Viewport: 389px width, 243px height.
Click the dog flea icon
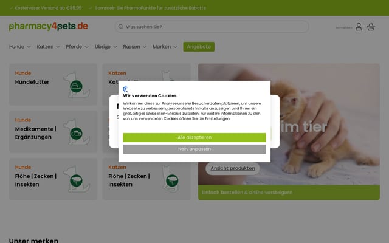click(x=76, y=181)
